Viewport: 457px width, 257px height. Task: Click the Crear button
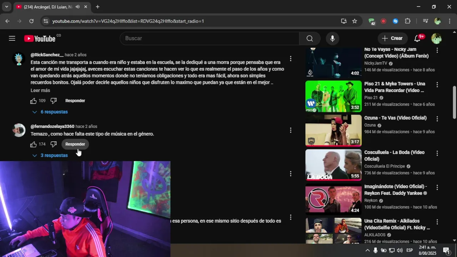coord(392,38)
